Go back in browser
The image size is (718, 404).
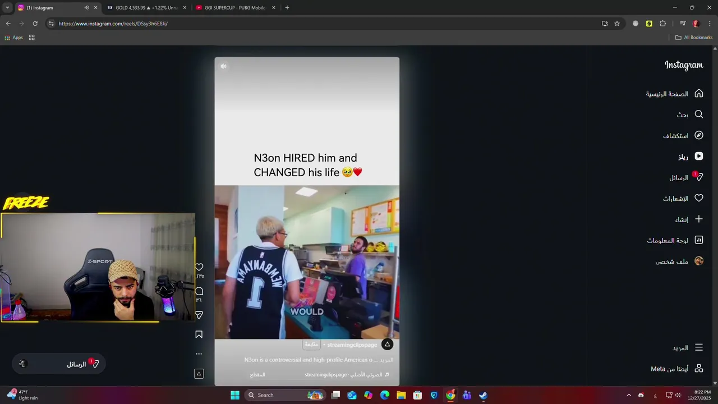pyautogui.click(x=8, y=24)
